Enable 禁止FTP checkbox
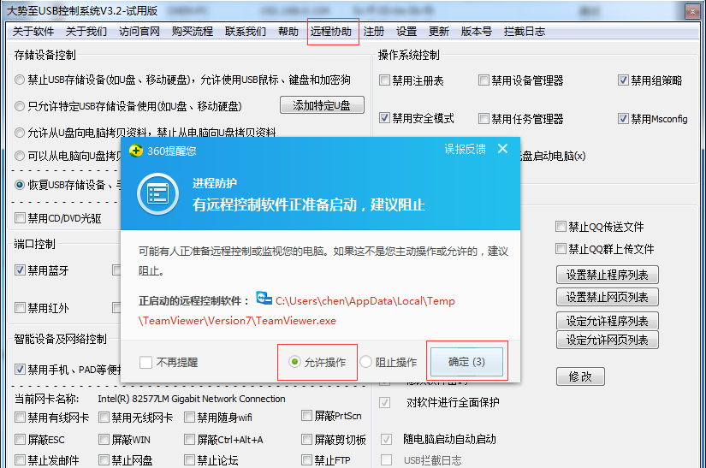Image resolution: width=706 pixels, height=468 pixels. pos(306,460)
